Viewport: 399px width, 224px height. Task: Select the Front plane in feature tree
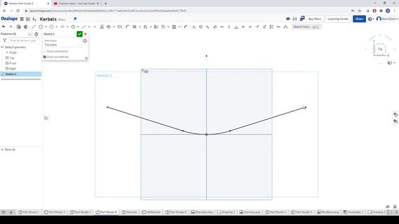coord(12,63)
